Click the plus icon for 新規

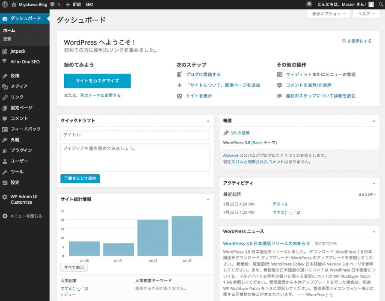(68, 4)
